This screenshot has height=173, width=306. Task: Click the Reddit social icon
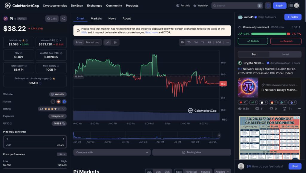pyautogui.click(x=59, y=101)
